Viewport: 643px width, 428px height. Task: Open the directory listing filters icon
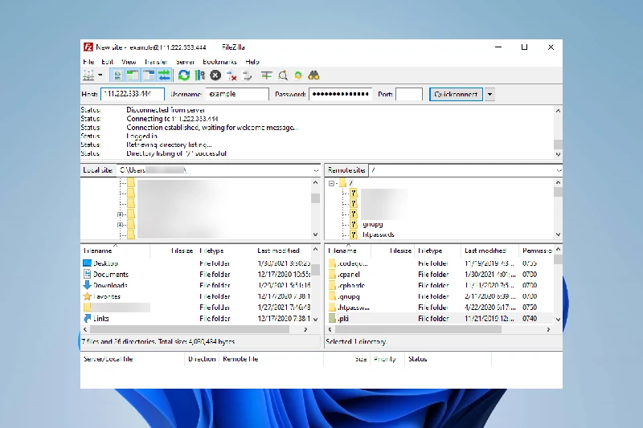click(x=266, y=75)
